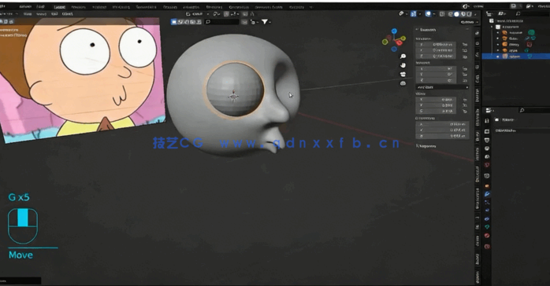Open the Particles properties tab icon
The width and height of the screenshot is (550, 286).
point(487,202)
